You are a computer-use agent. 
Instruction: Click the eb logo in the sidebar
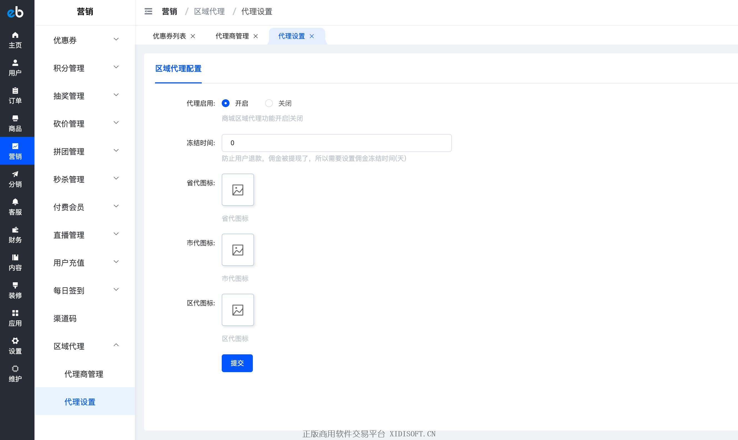coord(15,12)
